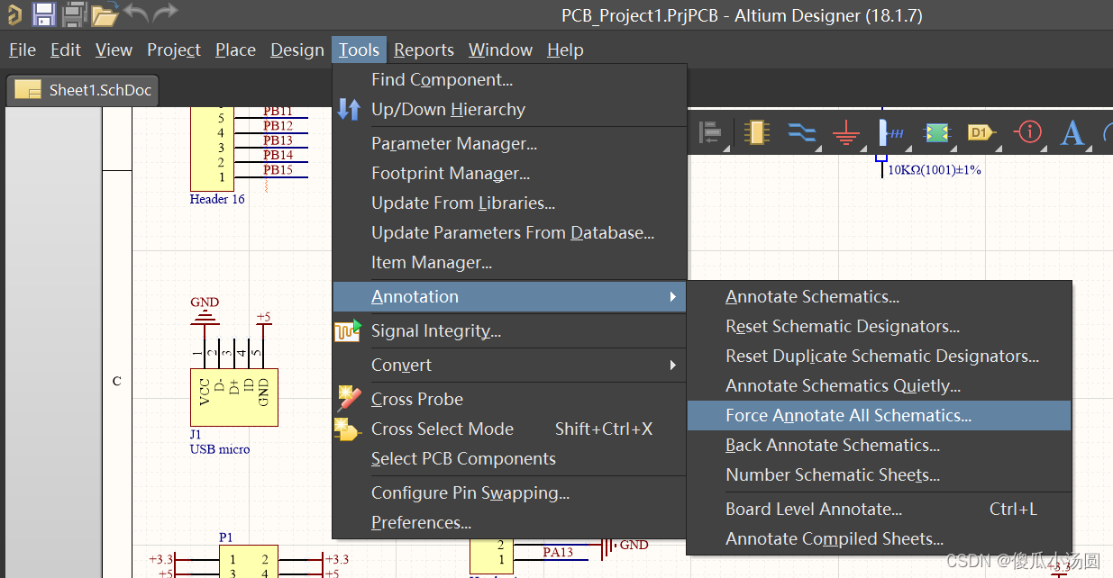Choose Select PCB Components entry

[x=509, y=458]
